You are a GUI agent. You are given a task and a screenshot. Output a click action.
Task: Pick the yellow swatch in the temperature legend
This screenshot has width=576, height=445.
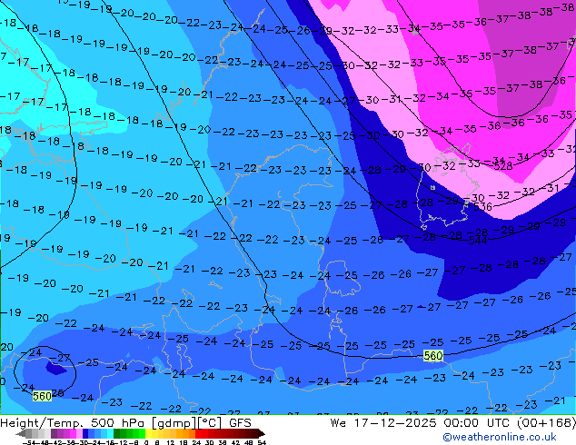tap(148, 434)
